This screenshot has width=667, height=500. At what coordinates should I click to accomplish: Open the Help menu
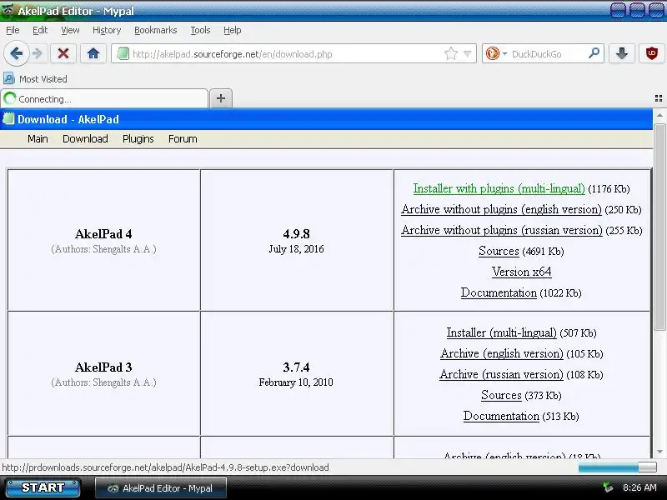[x=233, y=30]
